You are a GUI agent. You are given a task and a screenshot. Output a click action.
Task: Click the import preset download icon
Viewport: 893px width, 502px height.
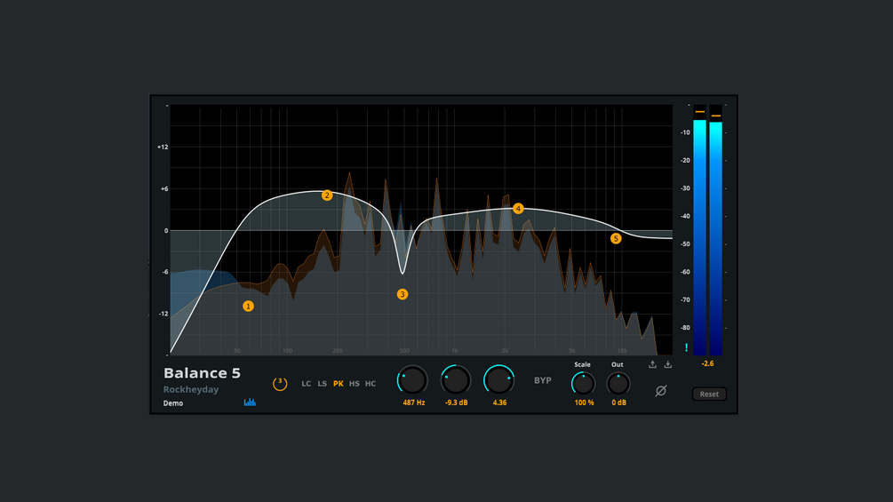point(668,364)
